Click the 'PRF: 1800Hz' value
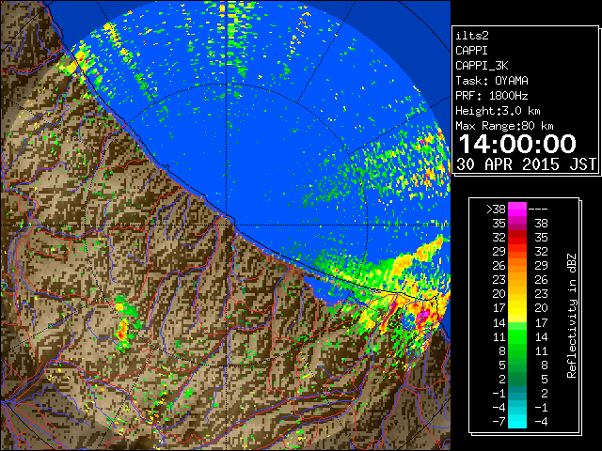This screenshot has width=602, height=451. [491, 96]
